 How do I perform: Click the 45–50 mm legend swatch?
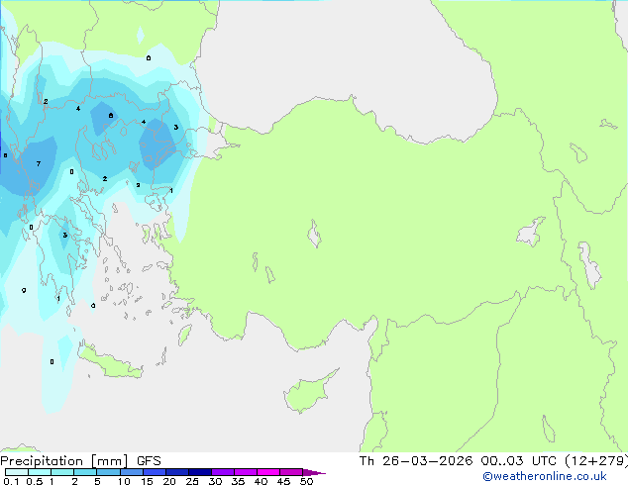[291, 472]
